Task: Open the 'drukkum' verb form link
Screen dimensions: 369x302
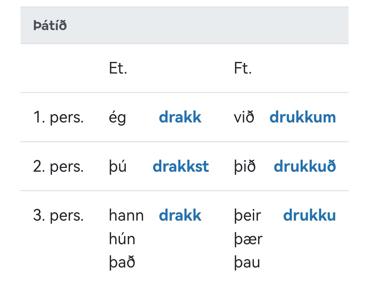Action: 302,117
